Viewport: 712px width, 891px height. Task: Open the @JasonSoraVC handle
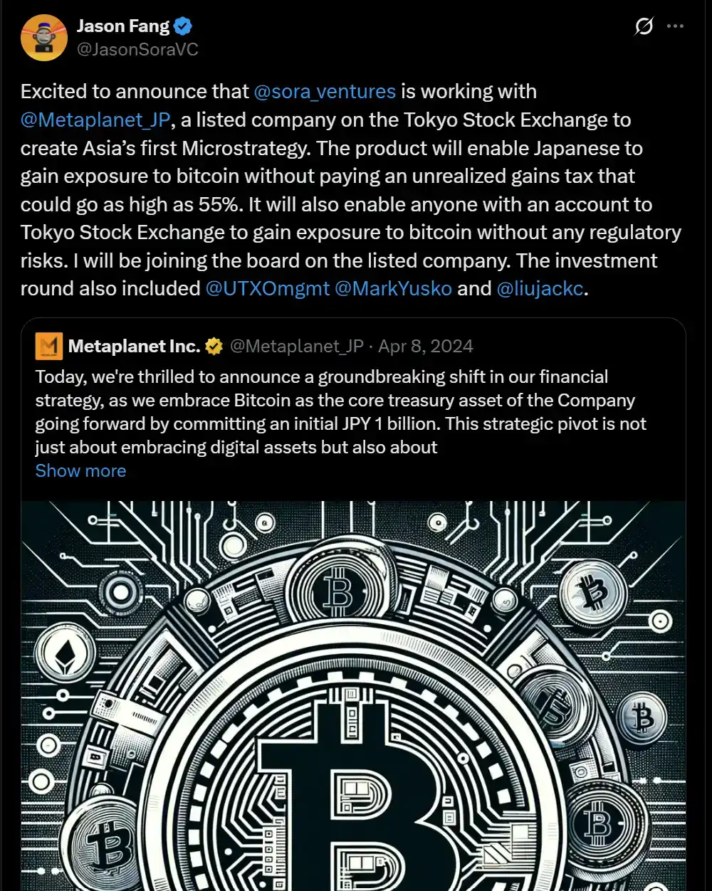[x=137, y=49]
